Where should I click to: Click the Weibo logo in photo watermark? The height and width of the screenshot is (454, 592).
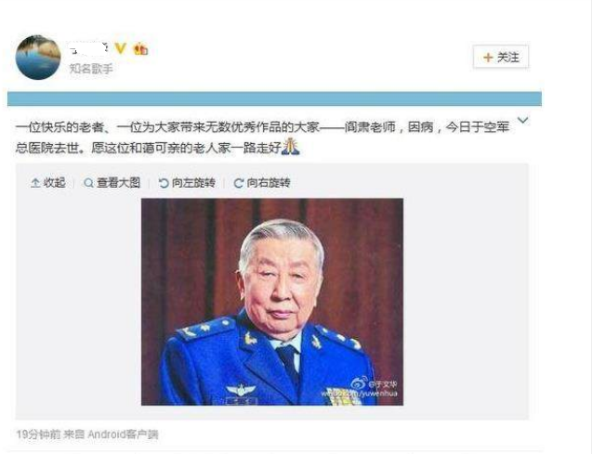pos(359,383)
